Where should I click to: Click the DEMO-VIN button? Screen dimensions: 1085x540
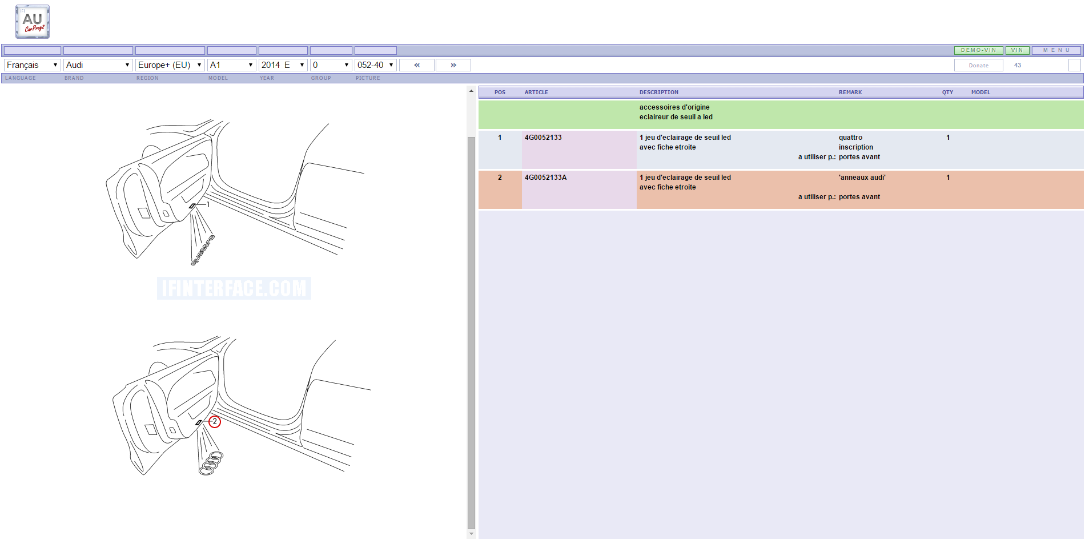point(978,50)
